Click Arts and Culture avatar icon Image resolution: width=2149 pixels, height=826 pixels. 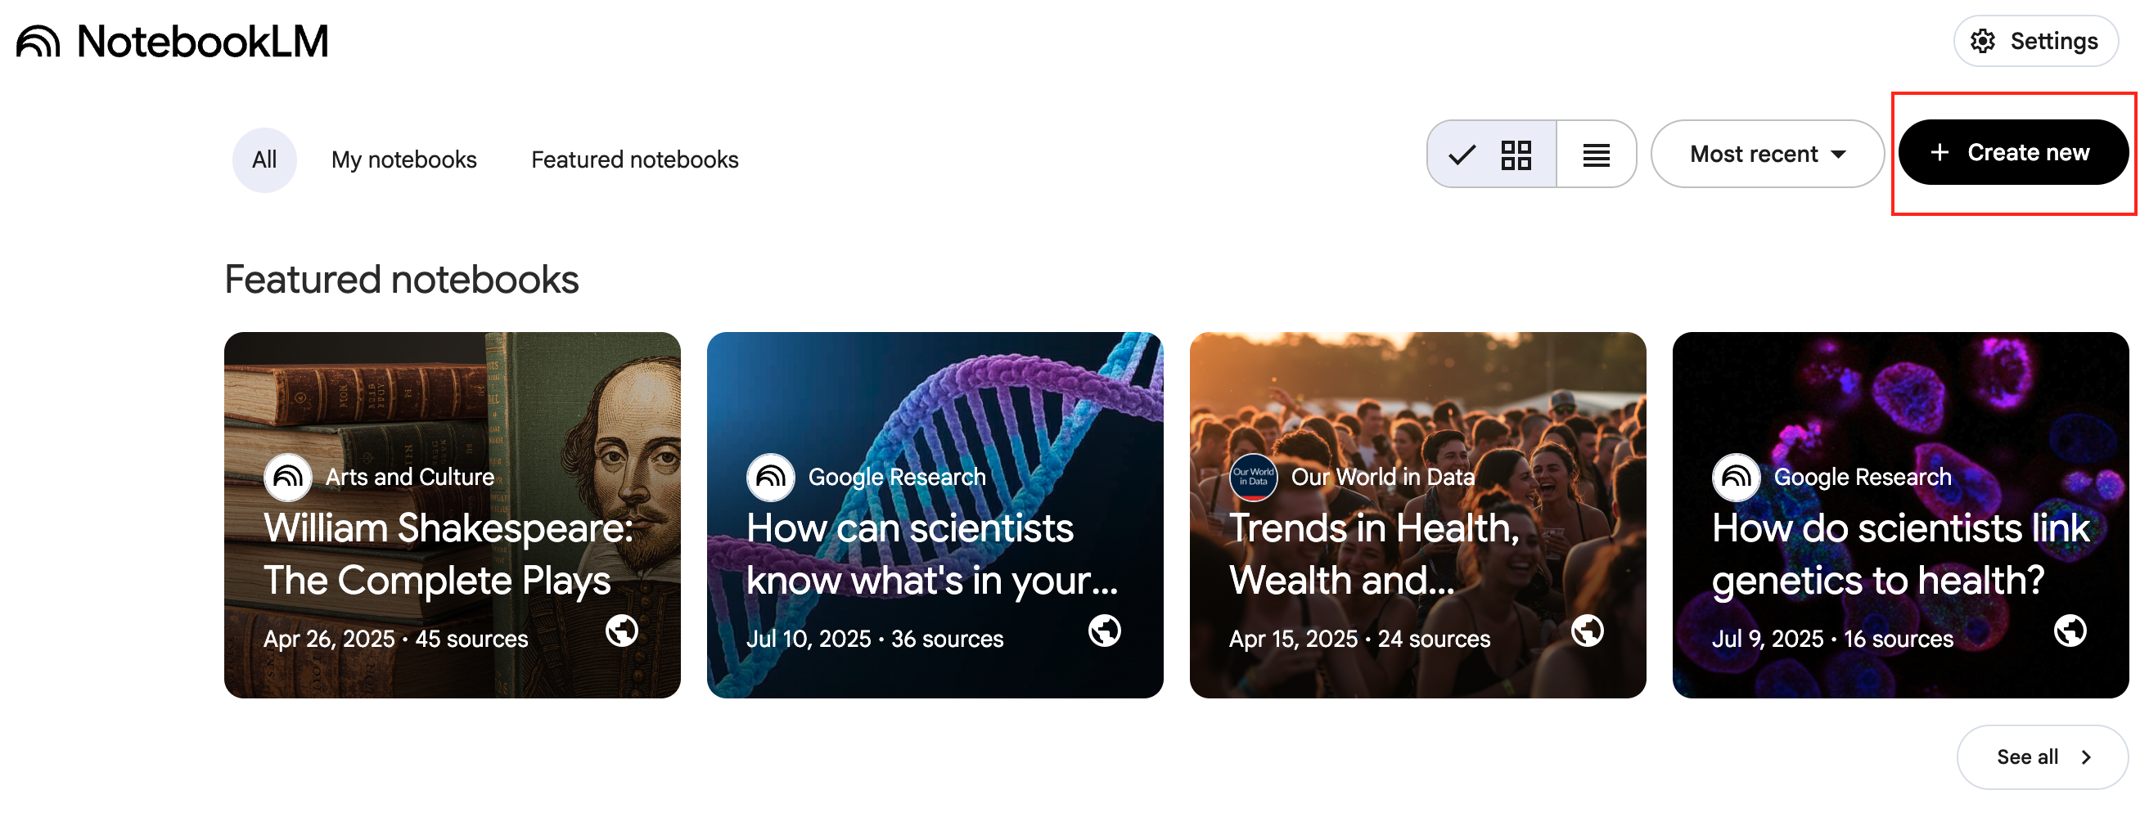[288, 477]
